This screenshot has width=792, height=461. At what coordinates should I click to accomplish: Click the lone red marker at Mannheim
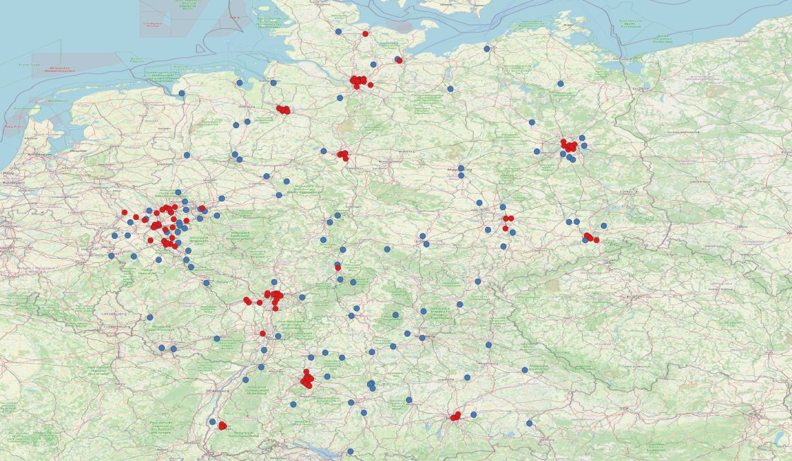point(262,333)
